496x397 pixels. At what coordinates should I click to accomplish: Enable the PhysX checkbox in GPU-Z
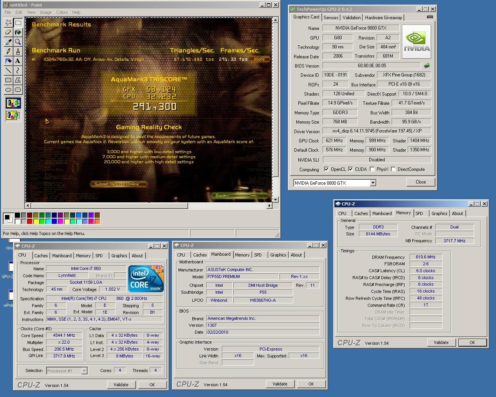click(372, 169)
